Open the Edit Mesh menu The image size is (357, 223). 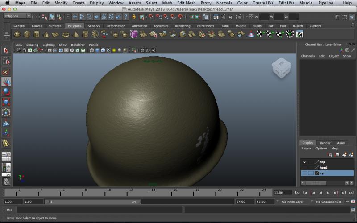pyautogui.click(x=186, y=3)
